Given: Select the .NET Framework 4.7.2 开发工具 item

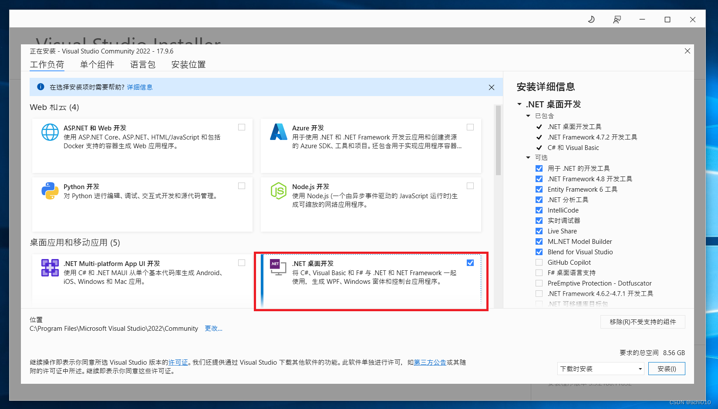Looking at the screenshot, I should [593, 137].
